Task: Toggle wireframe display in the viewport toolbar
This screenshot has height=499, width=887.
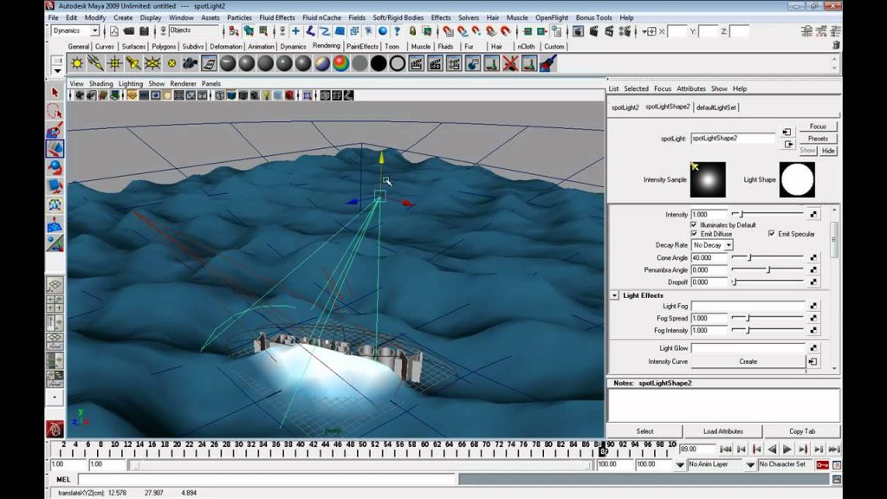Action: [219, 95]
